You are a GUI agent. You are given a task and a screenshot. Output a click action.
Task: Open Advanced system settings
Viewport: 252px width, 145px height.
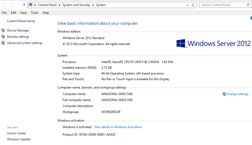[x=25, y=43]
